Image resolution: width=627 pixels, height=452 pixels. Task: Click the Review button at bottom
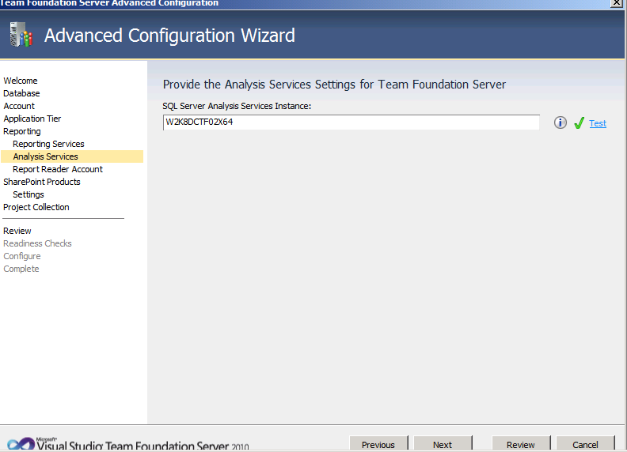tap(521, 444)
